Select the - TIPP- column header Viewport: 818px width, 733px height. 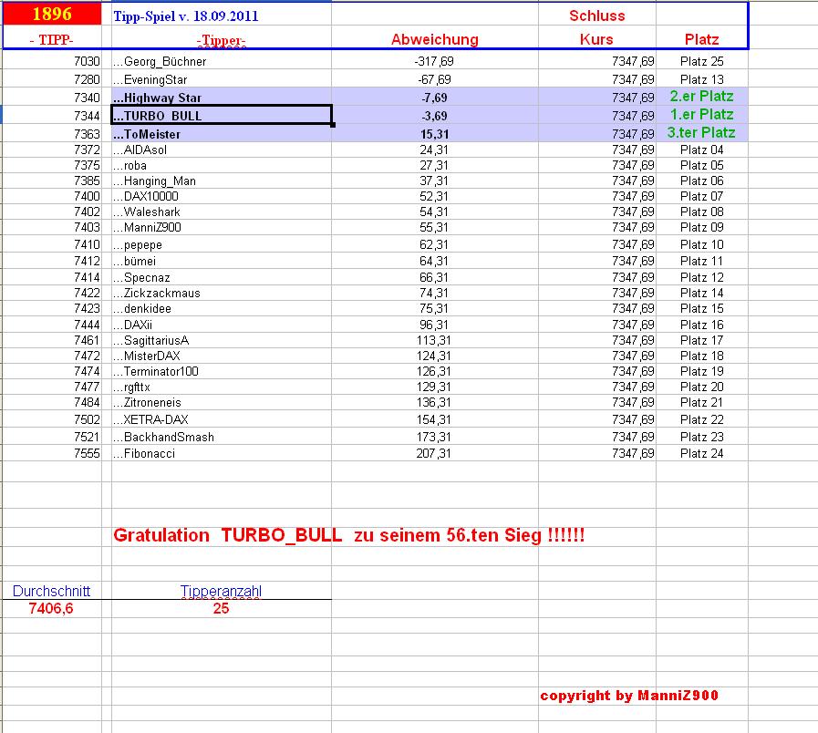coord(52,39)
